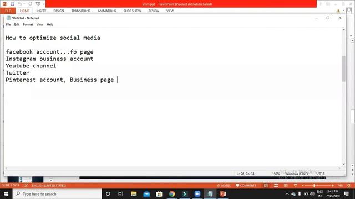Click the PowerPoint Redo (repeat) icon
355x199 pixels.
(30, 4)
